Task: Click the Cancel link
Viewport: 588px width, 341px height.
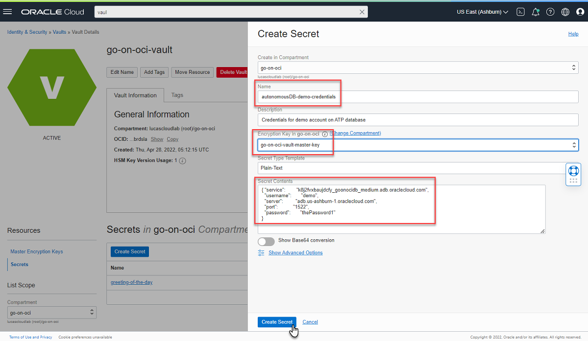Action: click(310, 322)
